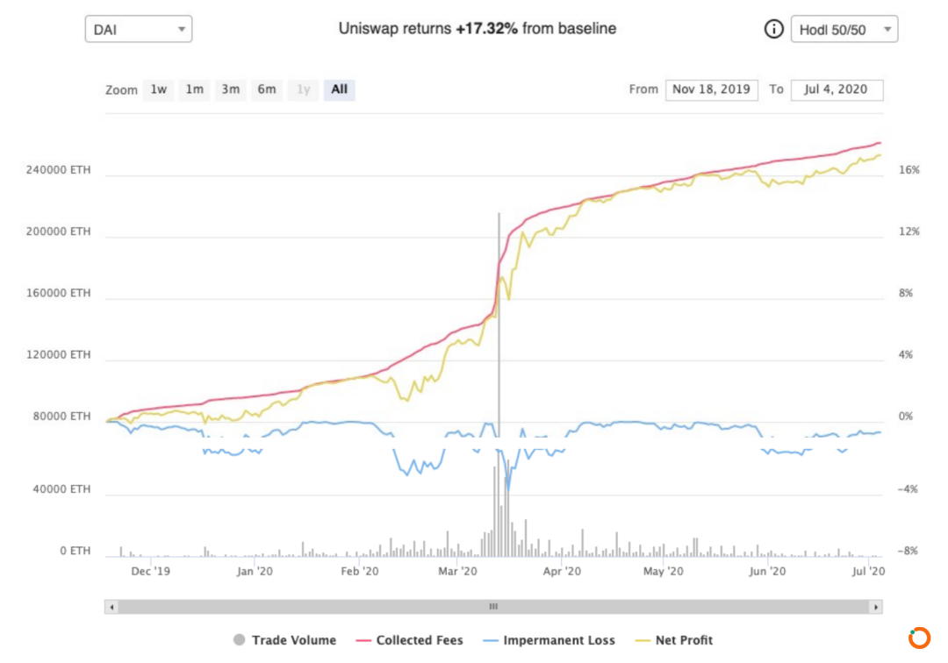Click the Mar '20 x-axis label
Screen dimensions: 948x663
[457, 571]
